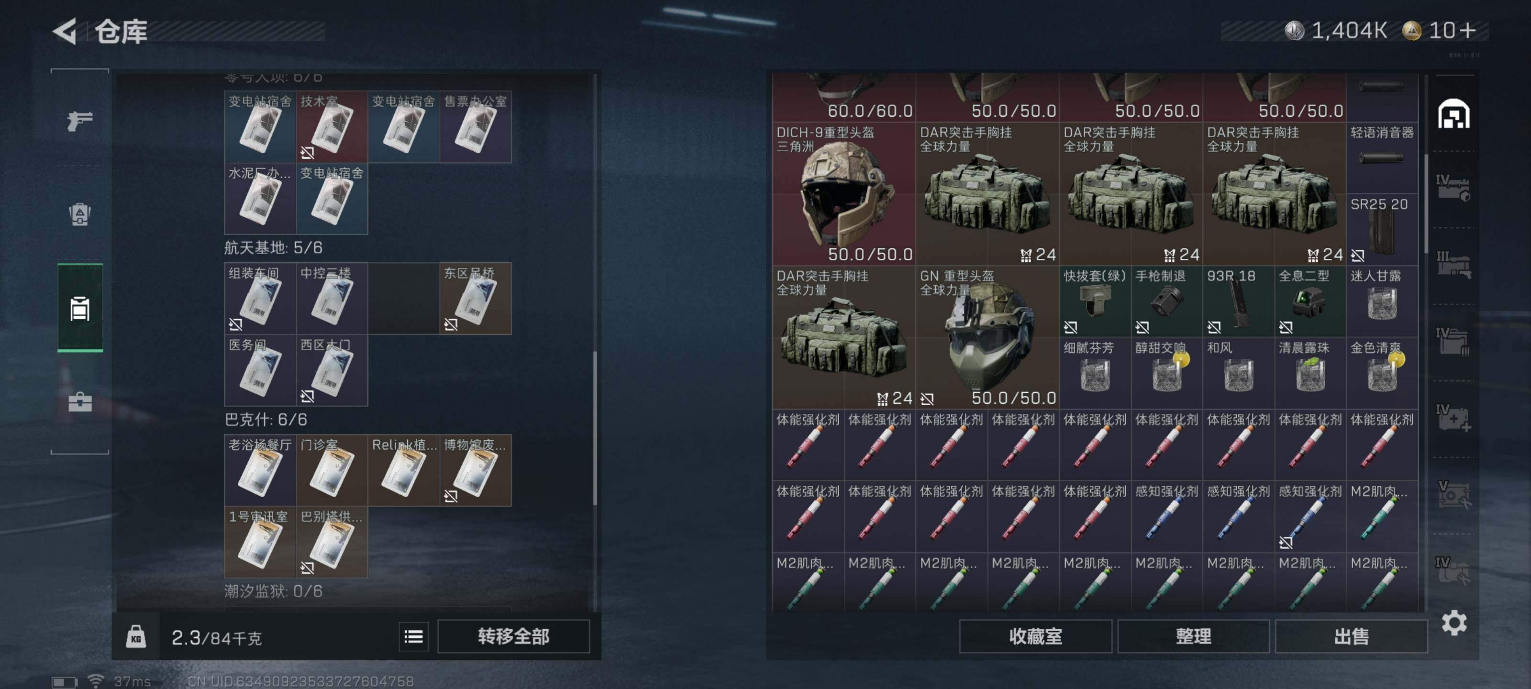Go back using the arrow beside 仓库
Screen dimensions: 1531x689
66,31
